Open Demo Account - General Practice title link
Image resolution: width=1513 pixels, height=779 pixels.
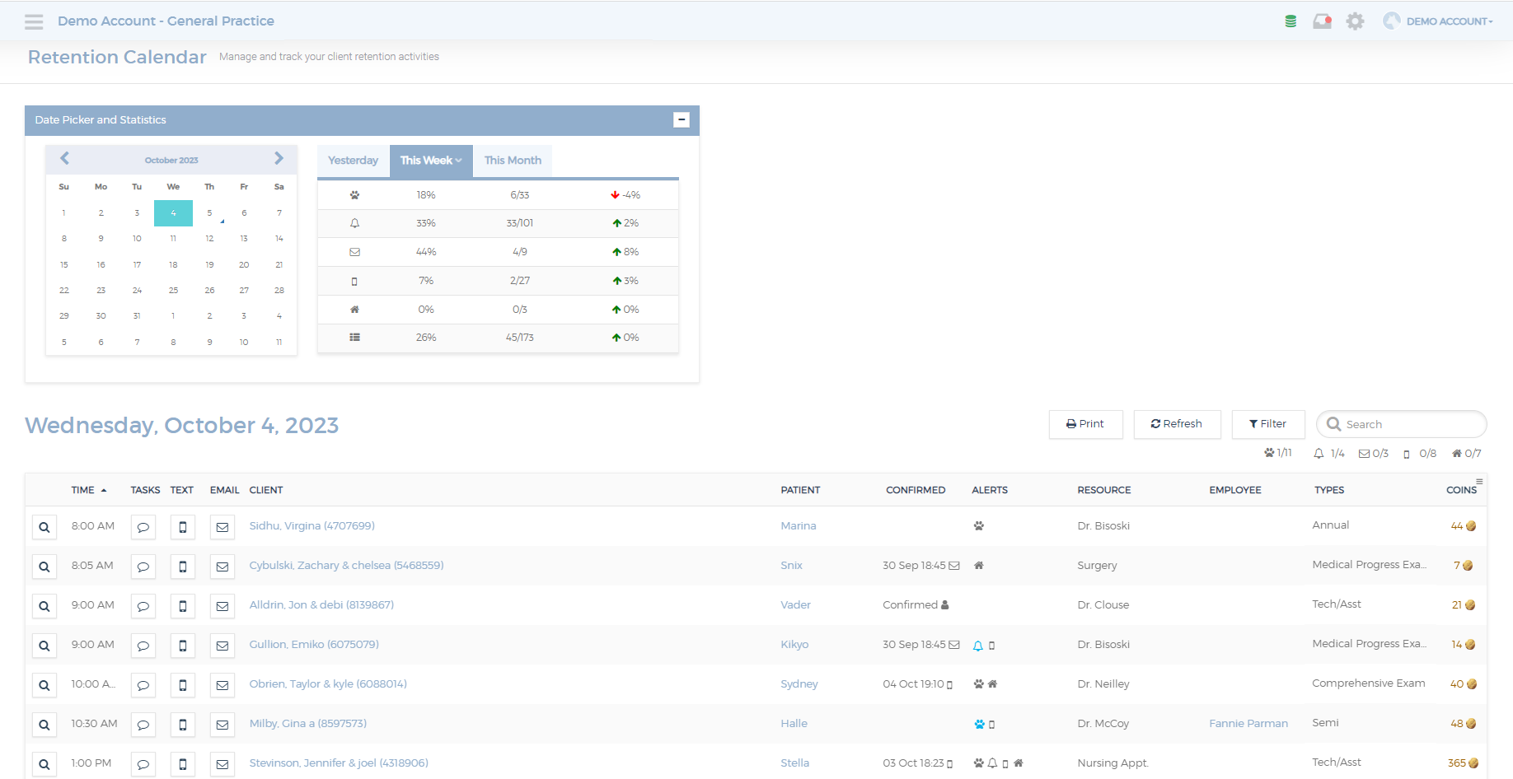pos(166,21)
